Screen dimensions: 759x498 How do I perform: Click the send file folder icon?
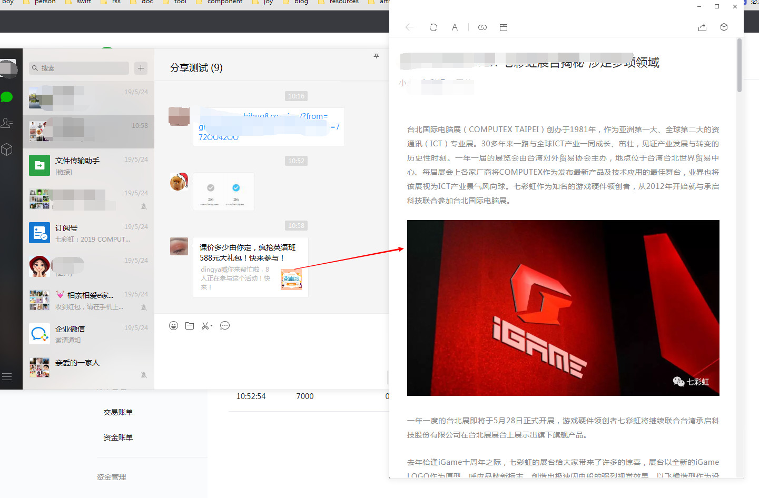coord(190,326)
